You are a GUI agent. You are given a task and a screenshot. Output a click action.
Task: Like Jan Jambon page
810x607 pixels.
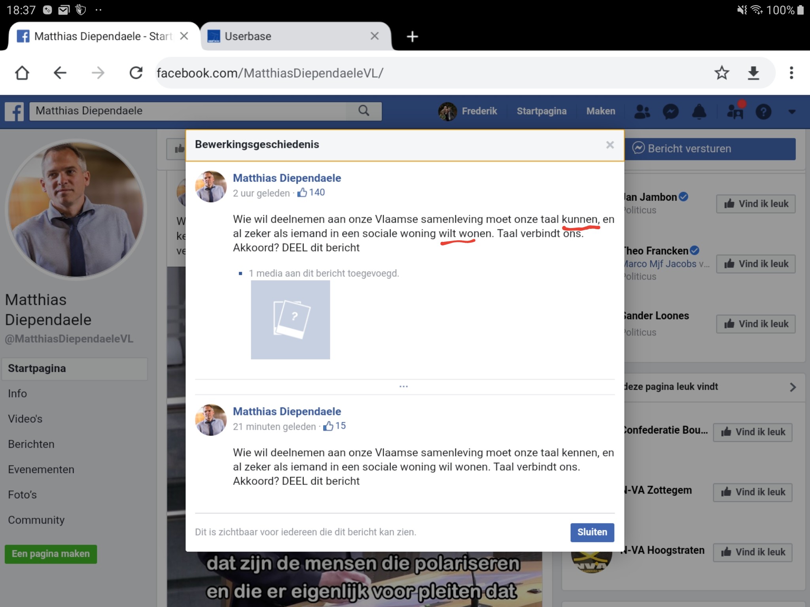click(x=755, y=204)
